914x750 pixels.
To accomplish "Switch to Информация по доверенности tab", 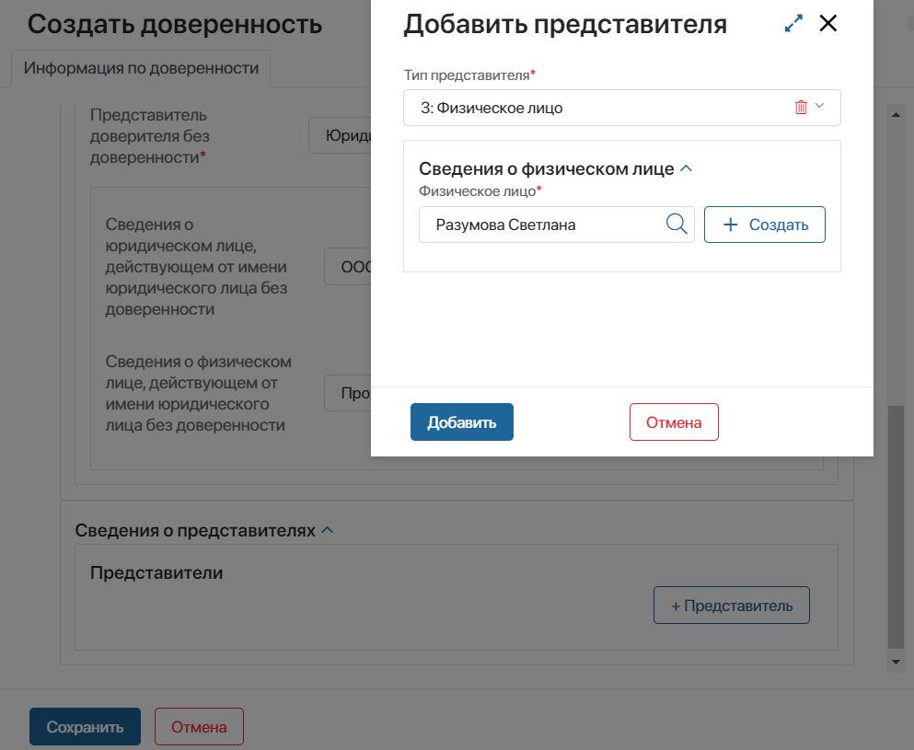I will point(141,68).
